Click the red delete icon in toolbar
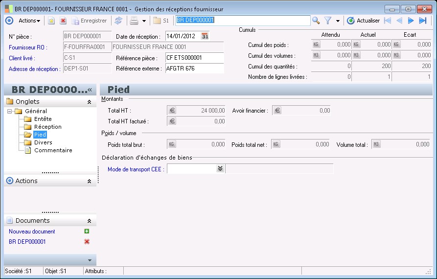Screen dimensions: 437x279 pyautogui.click(x=63, y=21)
